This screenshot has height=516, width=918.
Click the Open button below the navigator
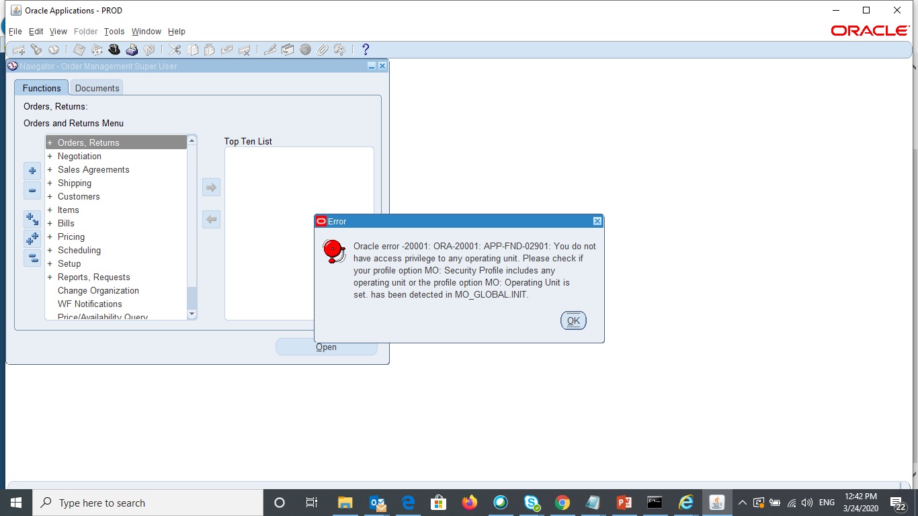pyautogui.click(x=326, y=347)
